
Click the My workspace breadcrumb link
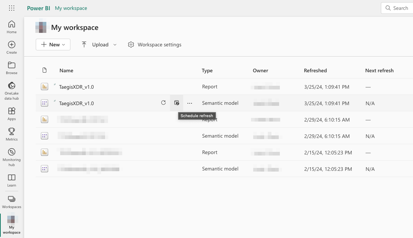(71, 8)
